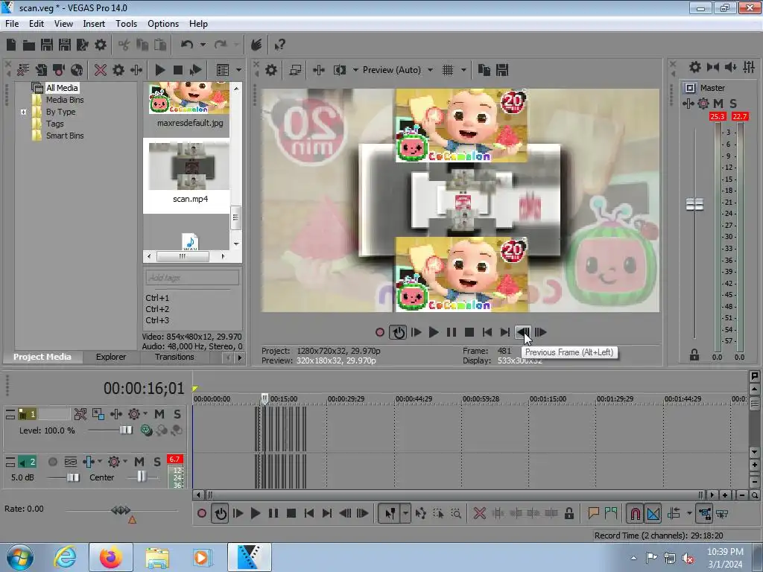Open Auto Ripple dropdown arrow in timeline toolbar
Screen dimensions: 763x572
point(689,513)
